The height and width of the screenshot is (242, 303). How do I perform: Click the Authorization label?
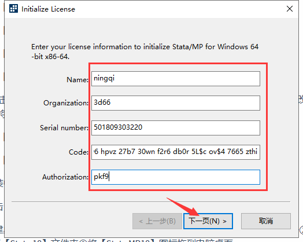[65, 177]
